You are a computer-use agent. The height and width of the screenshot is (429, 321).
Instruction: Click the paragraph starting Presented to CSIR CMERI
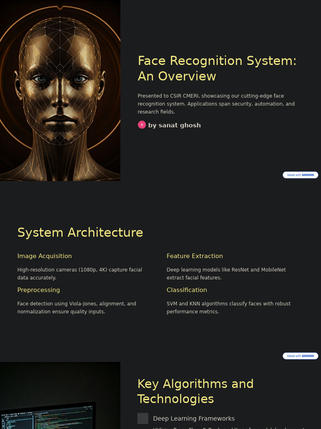click(216, 104)
